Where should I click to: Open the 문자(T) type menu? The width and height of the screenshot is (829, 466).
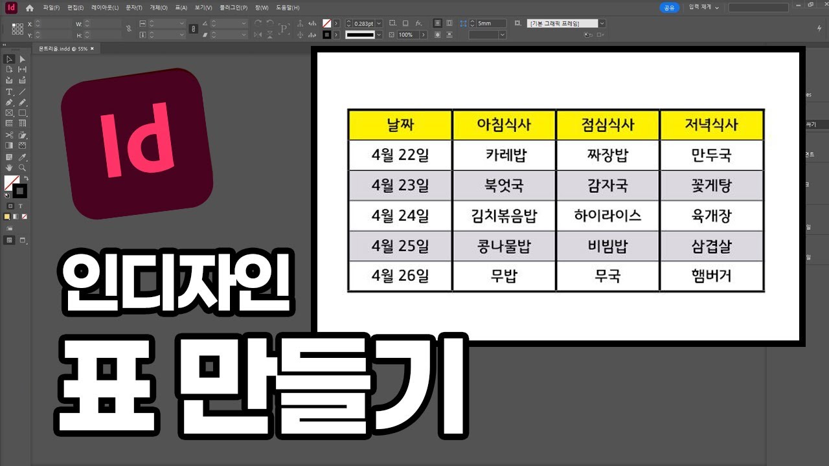[x=133, y=8]
